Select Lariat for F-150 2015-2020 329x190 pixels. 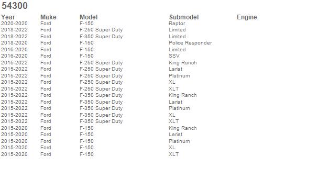pyautogui.click(x=176, y=135)
